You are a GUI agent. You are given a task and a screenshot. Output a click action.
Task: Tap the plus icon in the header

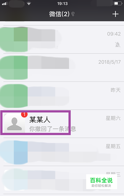pos(115,14)
